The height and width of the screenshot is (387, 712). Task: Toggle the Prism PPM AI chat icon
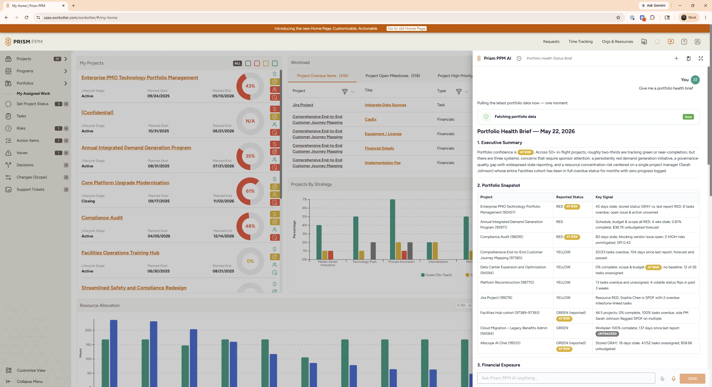click(x=671, y=42)
